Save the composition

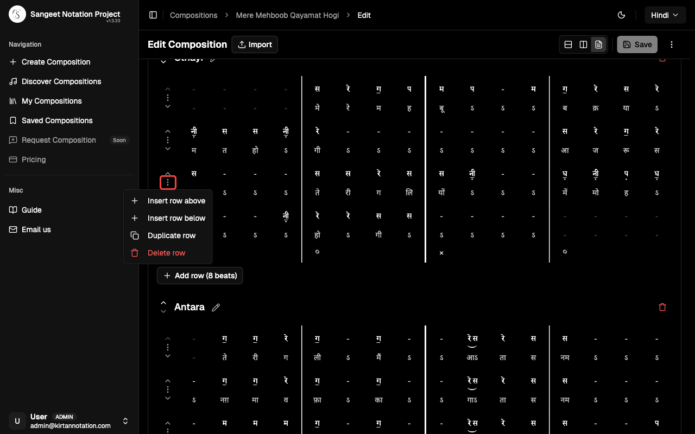tap(637, 44)
